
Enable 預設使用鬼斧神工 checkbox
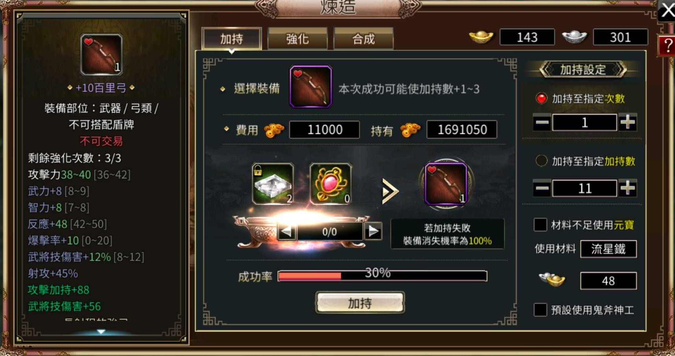tap(540, 310)
